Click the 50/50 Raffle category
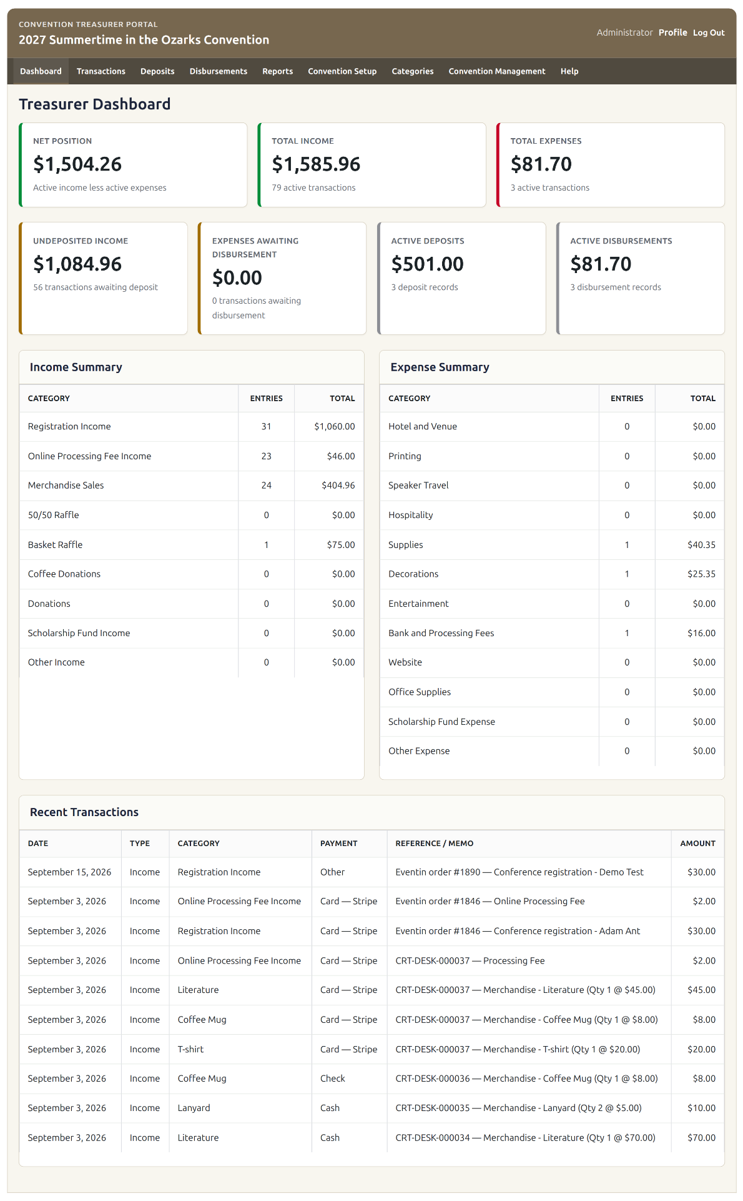Viewport: 743px width, 1201px height. (54, 515)
